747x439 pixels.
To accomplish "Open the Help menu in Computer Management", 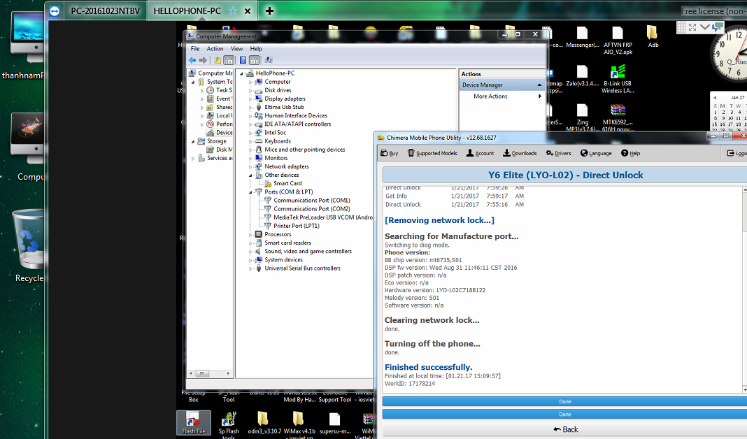I will click(x=256, y=48).
